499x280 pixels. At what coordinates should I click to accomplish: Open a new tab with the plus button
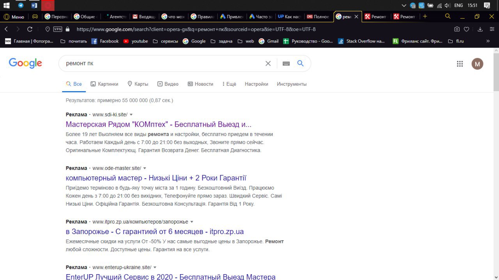pos(425,16)
